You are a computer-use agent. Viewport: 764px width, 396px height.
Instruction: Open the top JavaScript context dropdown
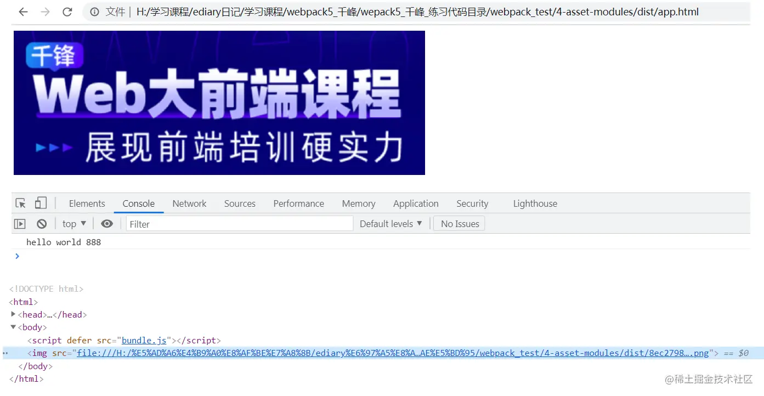coord(74,224)
